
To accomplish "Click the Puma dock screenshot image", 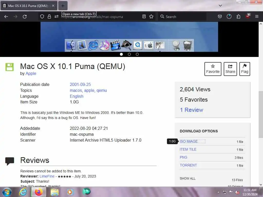I will click(129, 37).
